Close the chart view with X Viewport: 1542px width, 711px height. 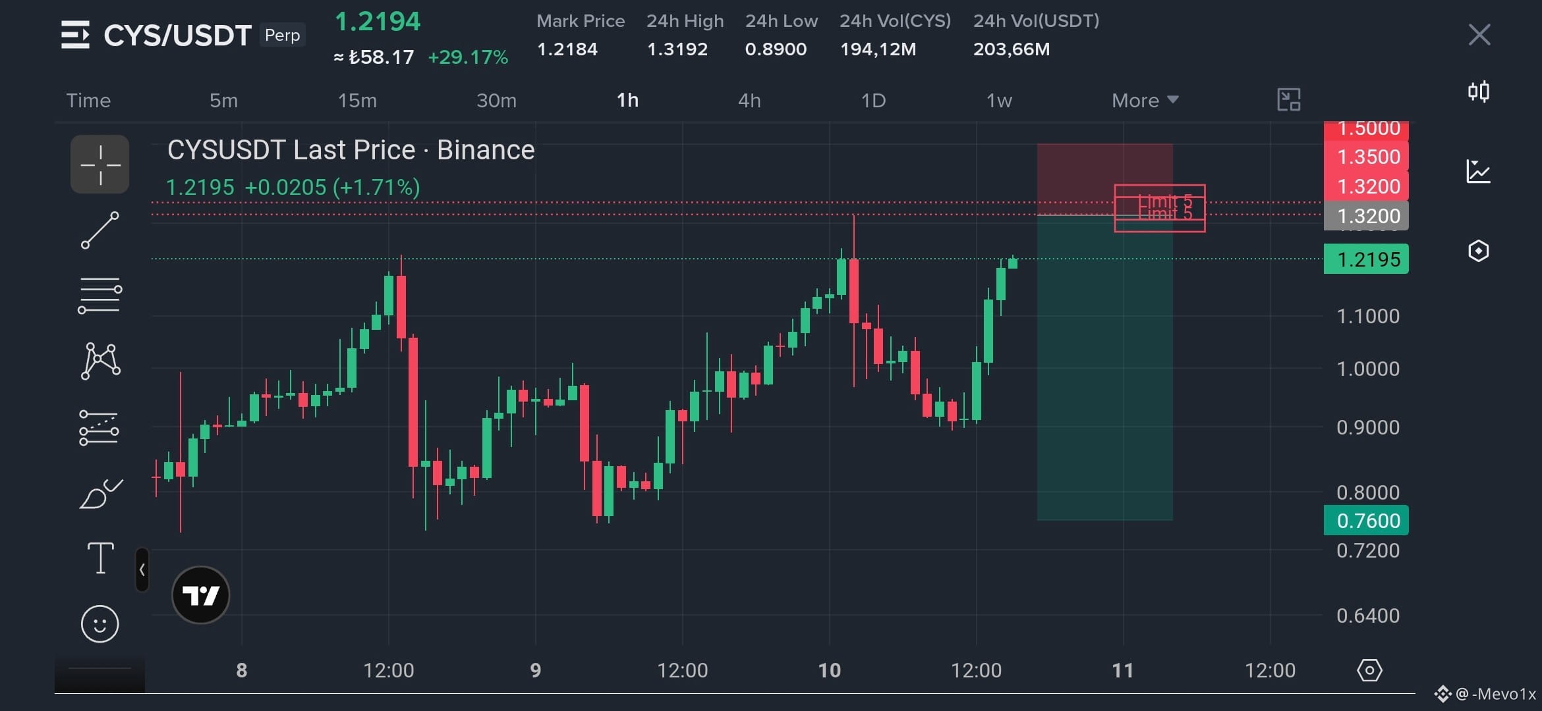[1479, 34]
